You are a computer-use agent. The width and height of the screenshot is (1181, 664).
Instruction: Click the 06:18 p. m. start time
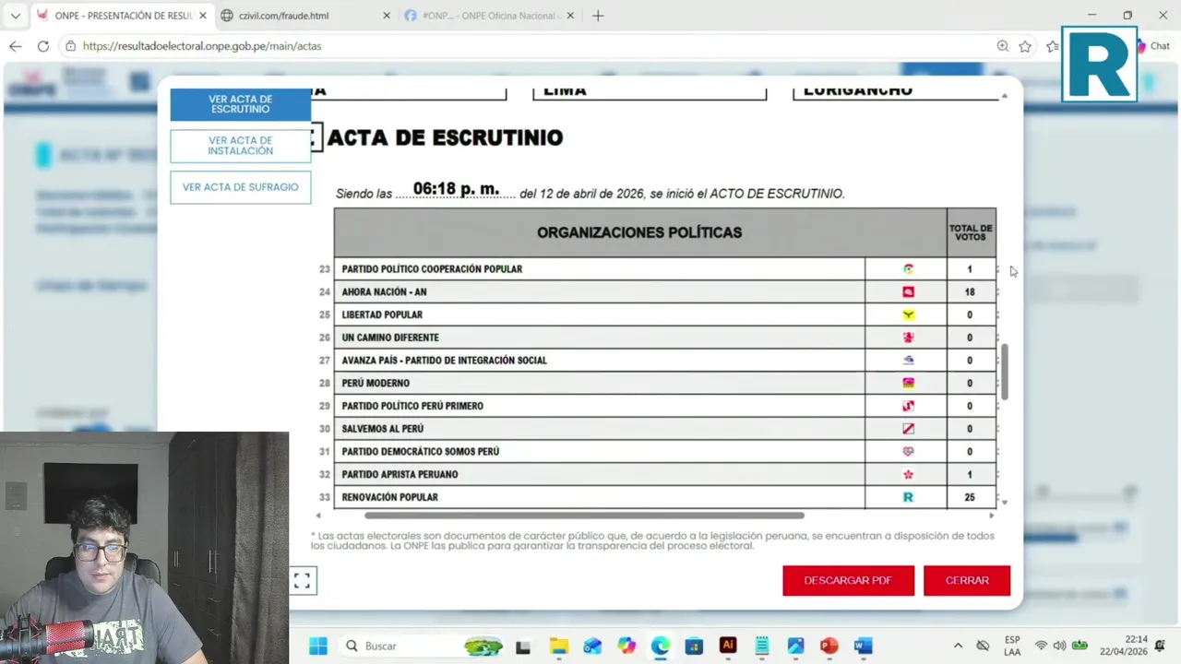pyautogui.click(x=456, y=189)
